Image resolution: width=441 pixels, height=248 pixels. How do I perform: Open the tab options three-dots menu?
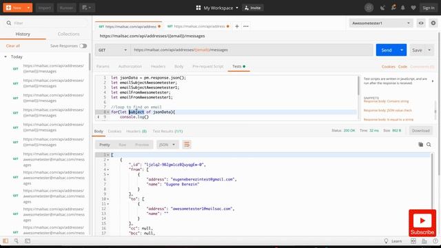246,26
